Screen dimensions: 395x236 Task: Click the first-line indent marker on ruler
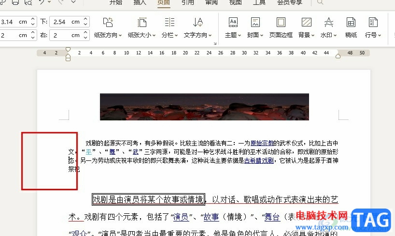tap(68, 49)
